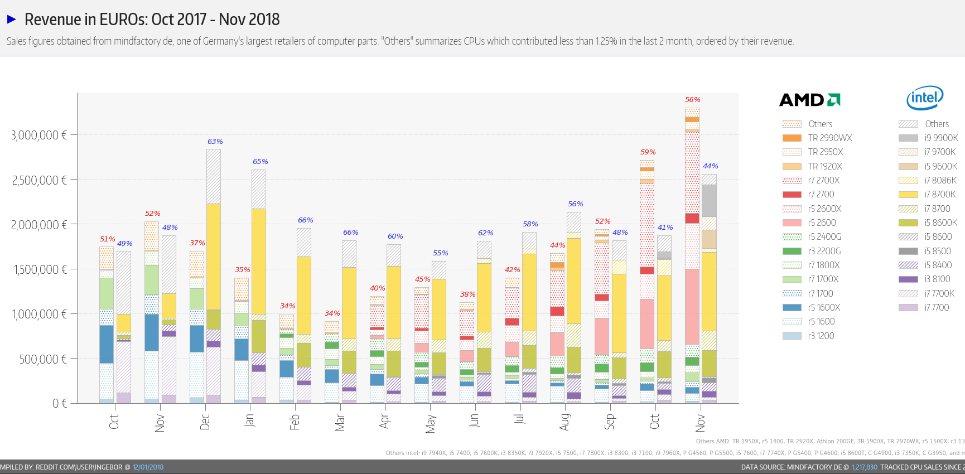The width and height of the screenshot is (965, 474).
Task: Click the Intel logo in the legend
Action: 924,98
